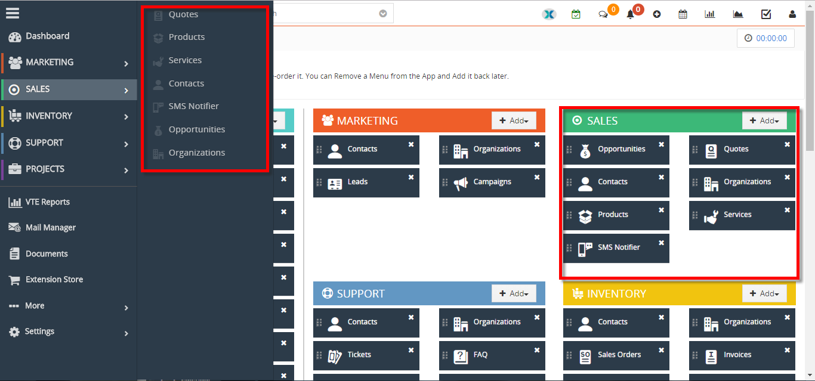Expand the PROJECTS sidebar menu
The width and height of the screenshot is (815, 381).
(69, 169)
